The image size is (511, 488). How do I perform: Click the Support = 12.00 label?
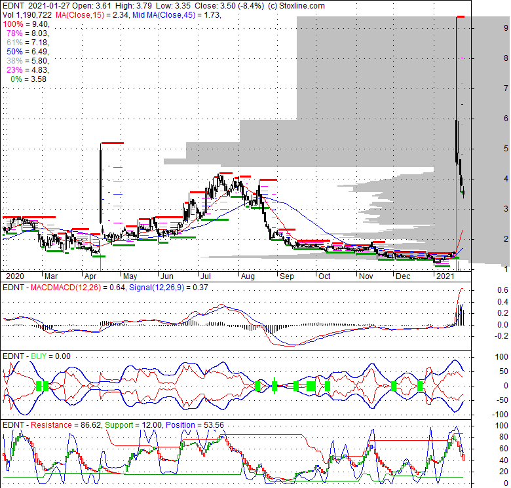tap(133, 425)
